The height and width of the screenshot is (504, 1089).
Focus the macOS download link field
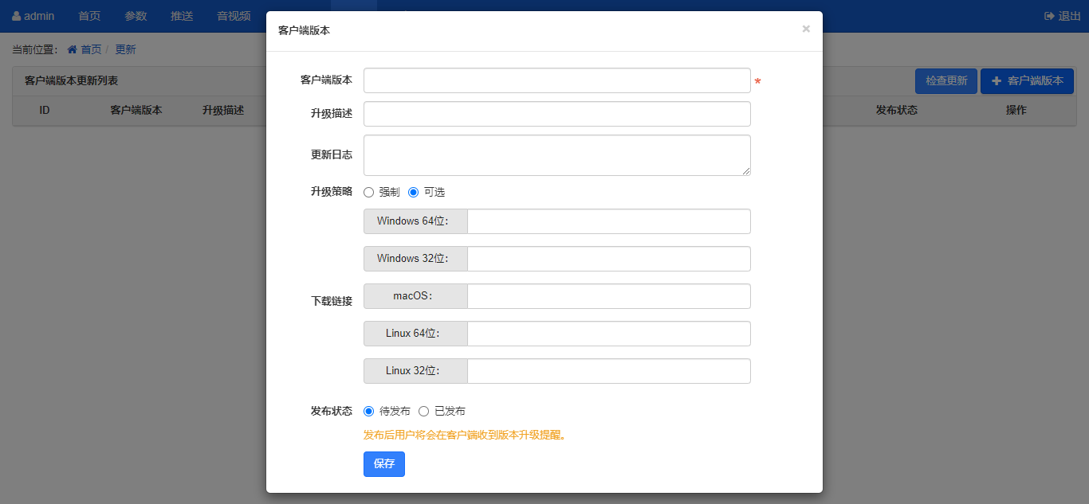click(x=608, y=296)
